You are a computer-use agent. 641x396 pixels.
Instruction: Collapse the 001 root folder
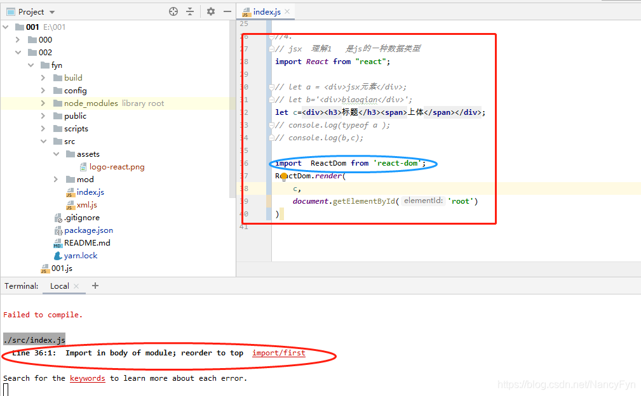click(6, 27)
